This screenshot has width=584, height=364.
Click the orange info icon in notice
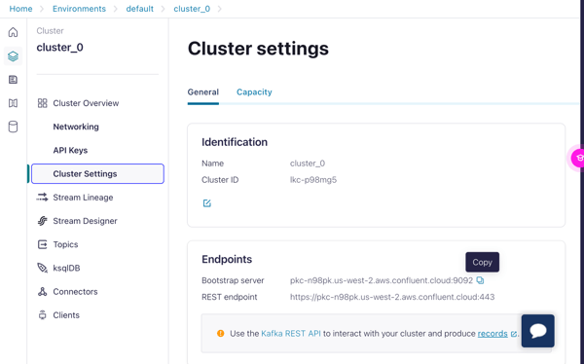pyautogui.click(x=221, y=333)
